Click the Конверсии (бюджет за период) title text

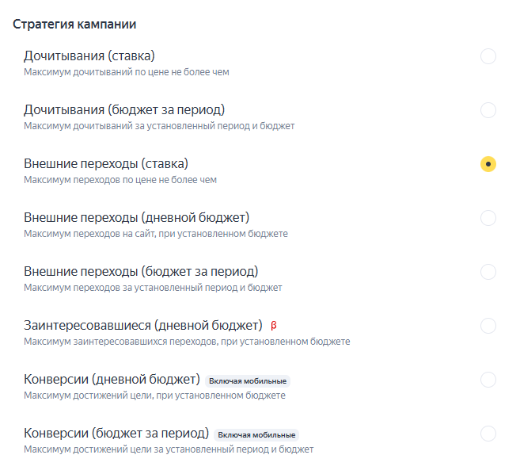(116, 434)
